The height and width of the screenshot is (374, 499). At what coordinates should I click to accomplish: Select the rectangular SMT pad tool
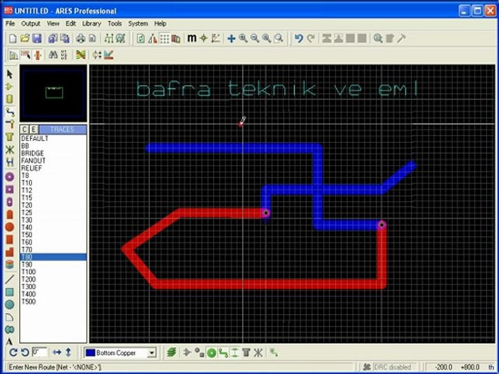point(9,239)
